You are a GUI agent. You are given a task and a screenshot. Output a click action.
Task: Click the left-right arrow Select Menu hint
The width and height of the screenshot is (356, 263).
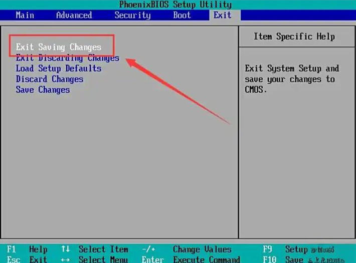94,259
